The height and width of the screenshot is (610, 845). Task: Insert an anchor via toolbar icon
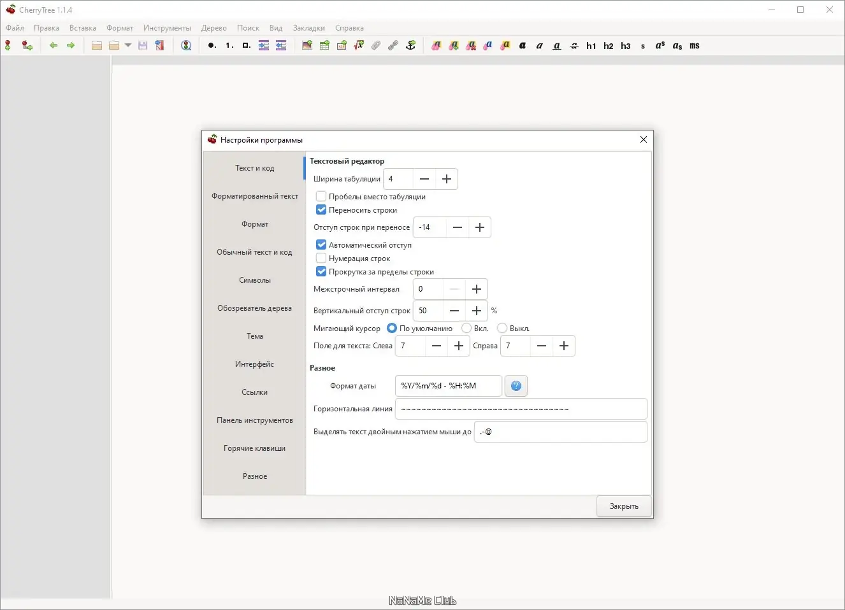410,45
